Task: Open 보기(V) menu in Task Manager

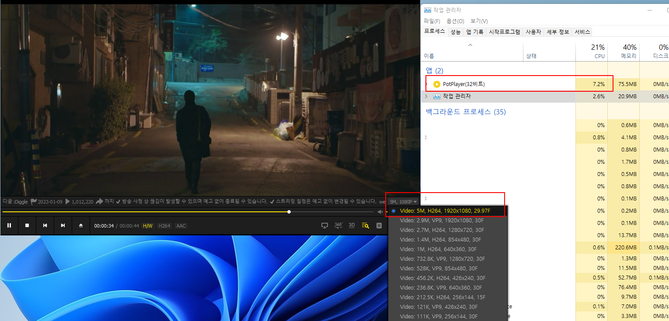Action: point(479,21)
